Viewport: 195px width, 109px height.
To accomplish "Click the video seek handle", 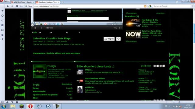I will click(33, 25).
